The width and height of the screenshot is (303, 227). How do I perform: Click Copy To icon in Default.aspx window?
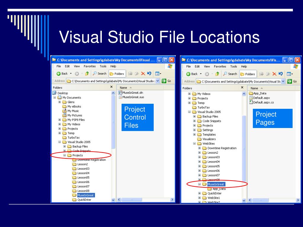(268, 74)
